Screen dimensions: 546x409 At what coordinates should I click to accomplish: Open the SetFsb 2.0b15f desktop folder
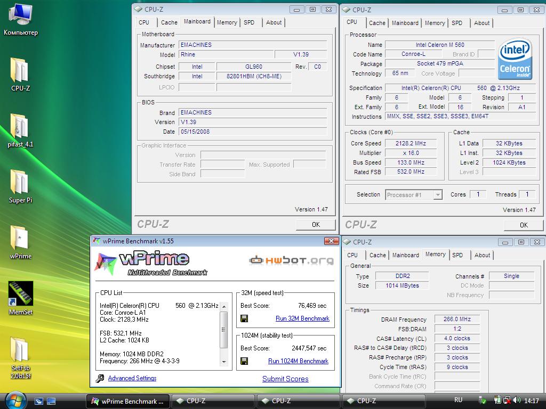(21, 357)
